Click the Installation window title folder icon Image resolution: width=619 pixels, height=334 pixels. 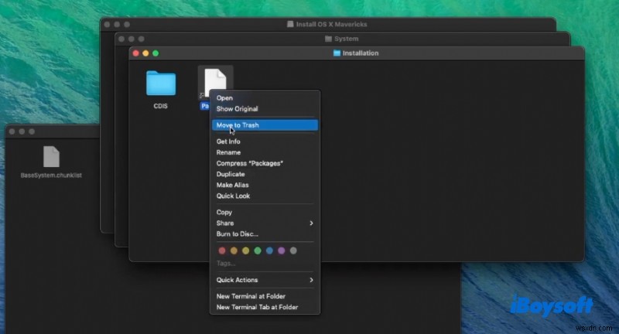tap(337, 53)
